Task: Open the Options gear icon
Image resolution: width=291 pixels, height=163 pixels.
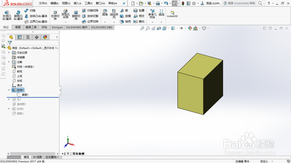Action: (194, 3)
